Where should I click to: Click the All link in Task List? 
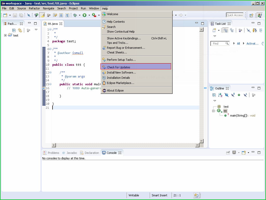pyautogui.click(x=238, y=44)
